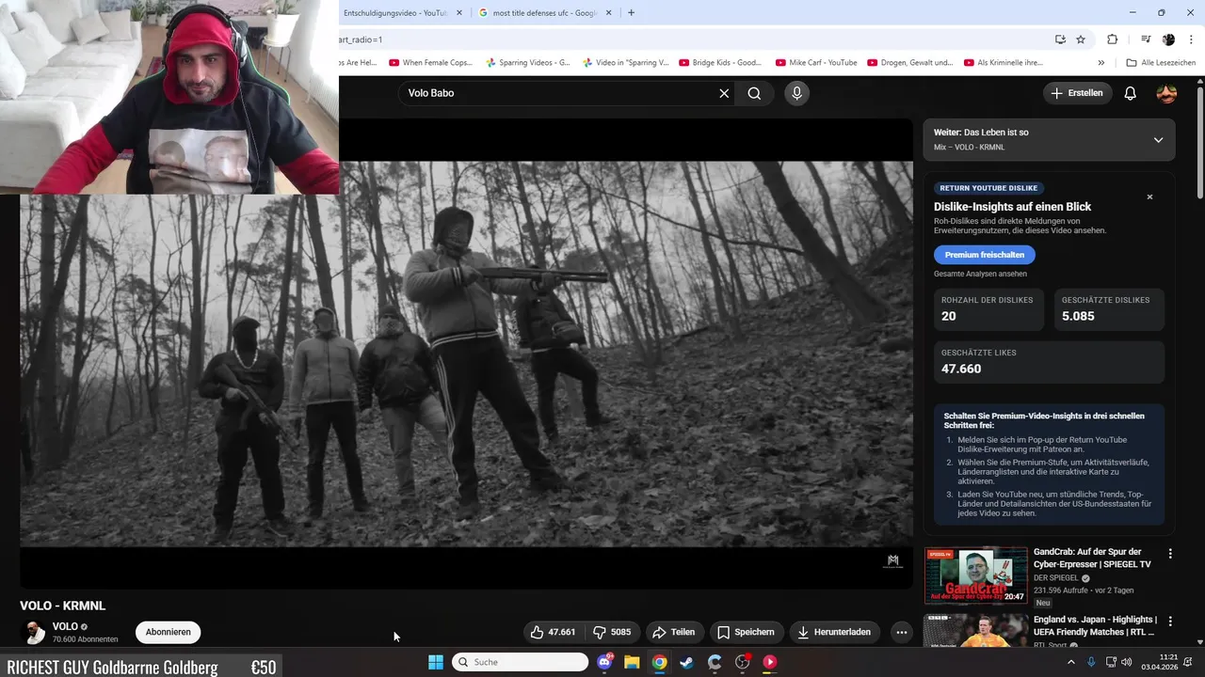This screenshot has width=1205, height=677.
Task: Click the install app icon in address bar
Action: pos(1060,39)
